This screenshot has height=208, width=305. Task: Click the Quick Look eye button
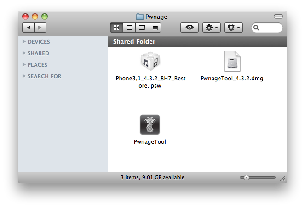pyautogui.click(x=189, y=28)
